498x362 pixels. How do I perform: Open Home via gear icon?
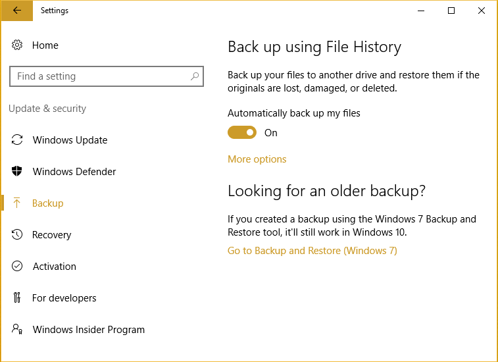tap(17, 45)
